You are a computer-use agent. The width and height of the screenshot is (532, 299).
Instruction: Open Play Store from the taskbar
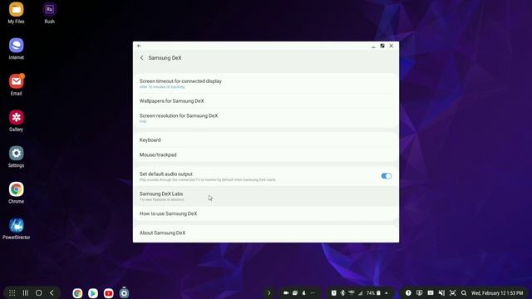point(93,293)
